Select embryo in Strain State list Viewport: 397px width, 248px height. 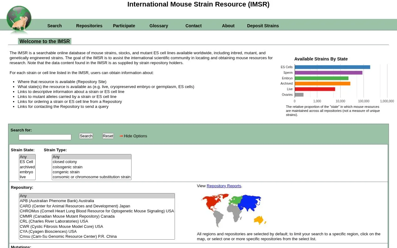pyautogui.click(x=27, y=172)
